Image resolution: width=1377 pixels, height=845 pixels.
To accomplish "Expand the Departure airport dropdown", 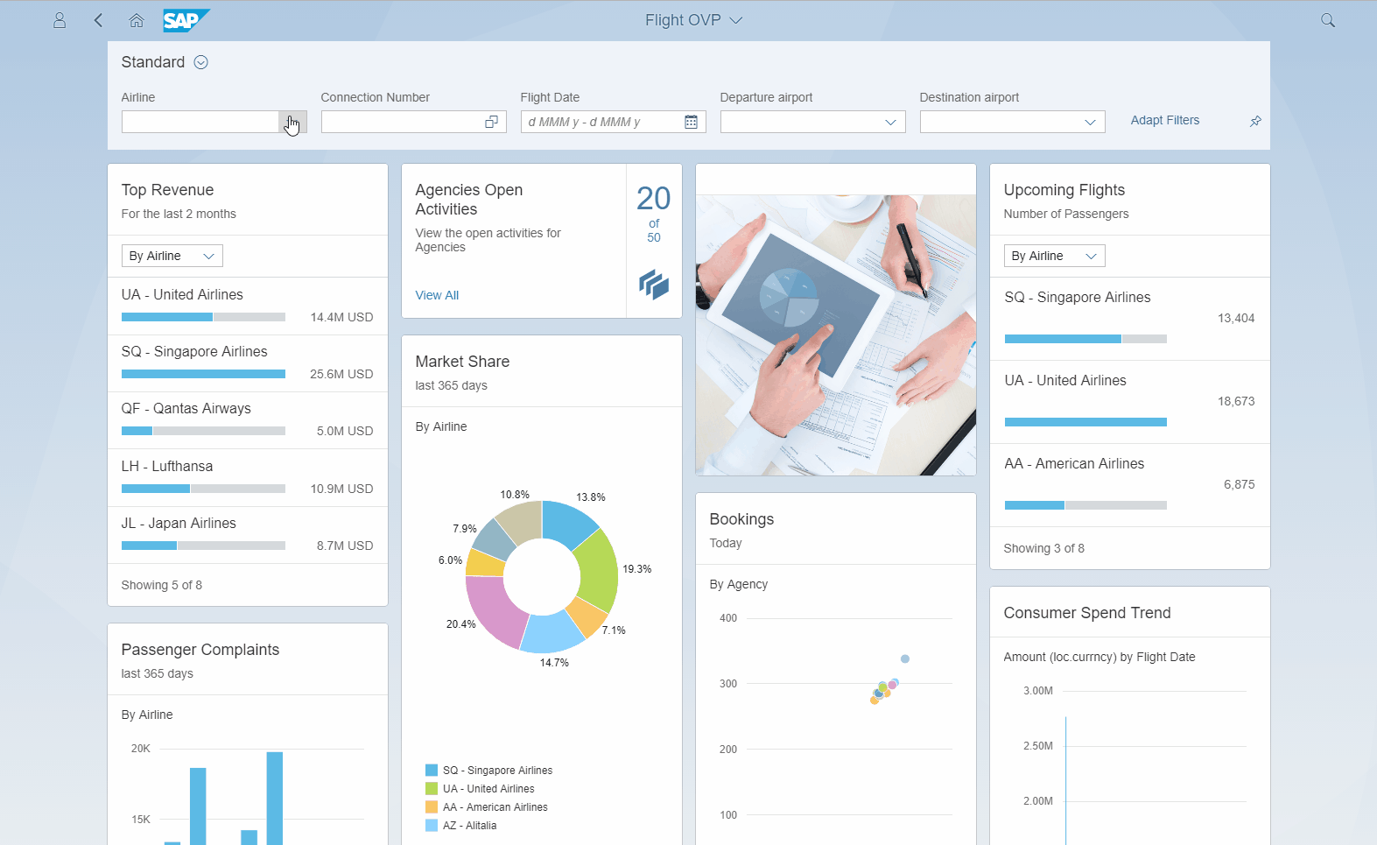I will click(891, 122).
